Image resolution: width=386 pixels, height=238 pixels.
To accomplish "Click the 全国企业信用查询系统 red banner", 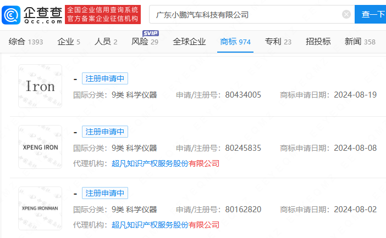I will click(103, 14).
